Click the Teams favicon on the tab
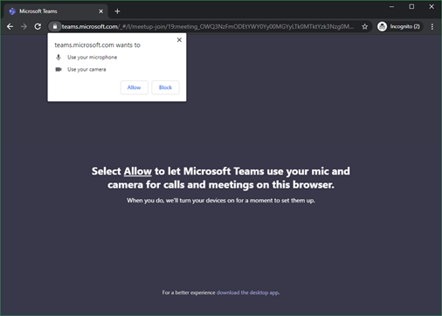Screen dimensions: 442x316 [x=12, y=11]
